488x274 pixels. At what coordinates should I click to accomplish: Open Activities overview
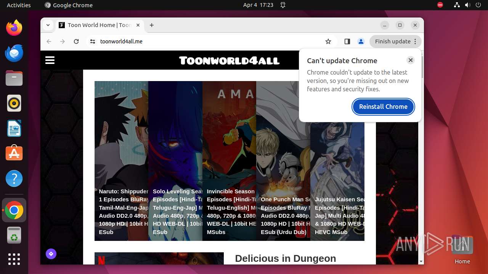point(19,5)
